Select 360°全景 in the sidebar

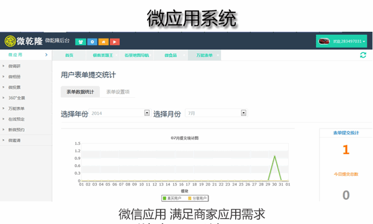(16, 98)
